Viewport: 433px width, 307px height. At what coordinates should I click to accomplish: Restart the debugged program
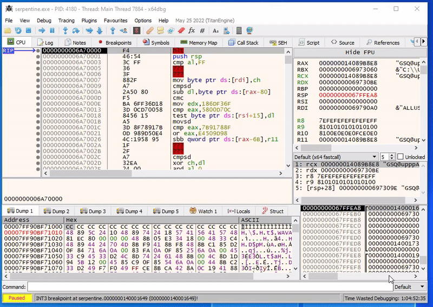(x=18, y=31)
